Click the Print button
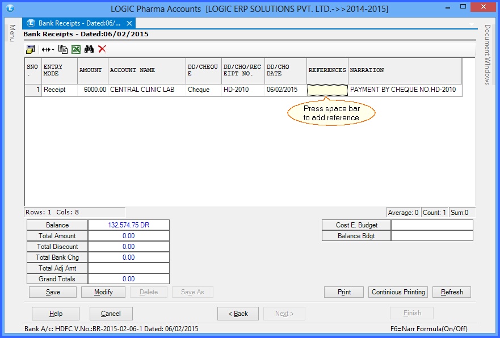This screenshot has width=500, height=338. (344, 292)
